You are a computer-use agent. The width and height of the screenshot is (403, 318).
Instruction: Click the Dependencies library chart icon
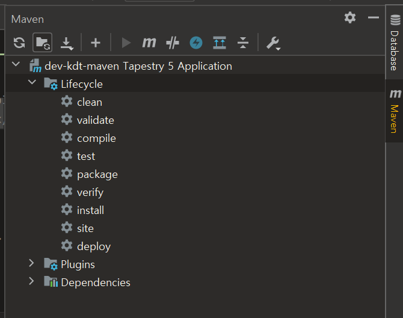(51, 281)
